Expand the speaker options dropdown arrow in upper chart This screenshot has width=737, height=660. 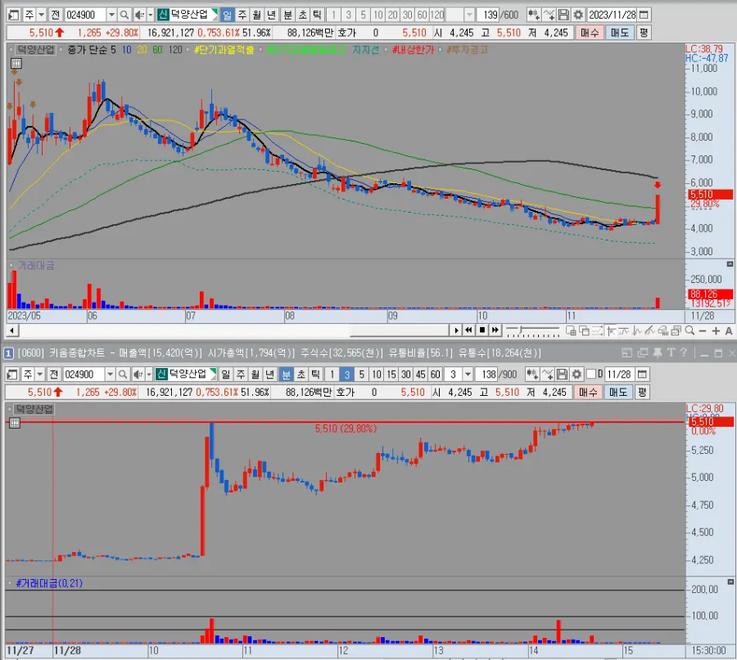(151, 15)
